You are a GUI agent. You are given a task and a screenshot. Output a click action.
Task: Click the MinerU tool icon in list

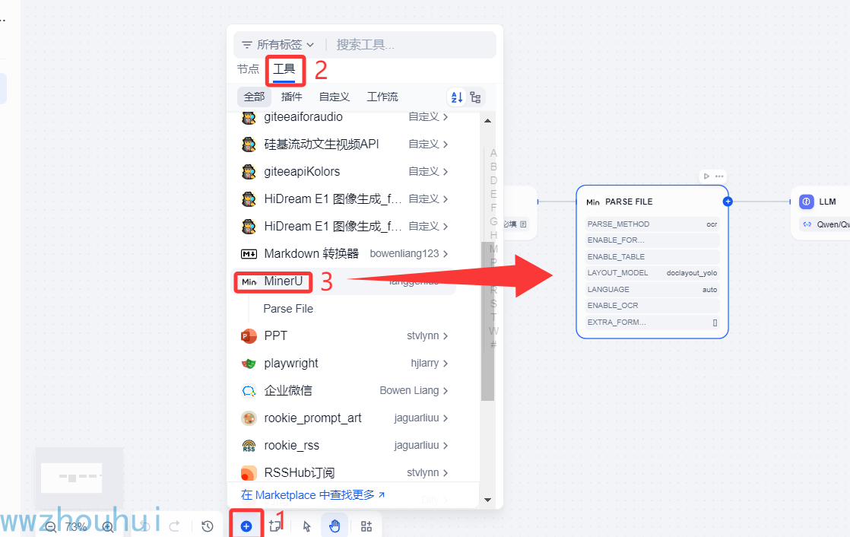pyautogui.click(x=249, y=281)
